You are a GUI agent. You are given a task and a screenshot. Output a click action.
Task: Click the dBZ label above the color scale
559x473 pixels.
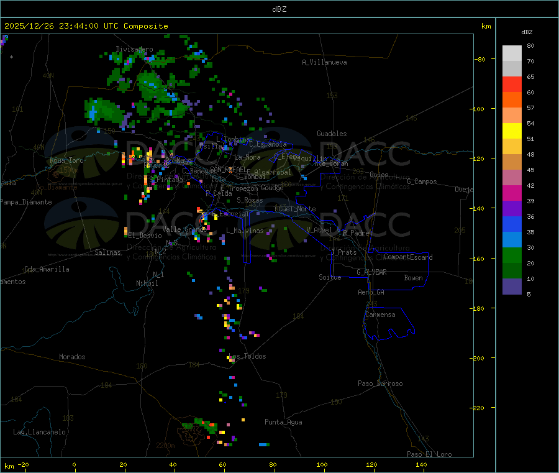coord(527,32)
